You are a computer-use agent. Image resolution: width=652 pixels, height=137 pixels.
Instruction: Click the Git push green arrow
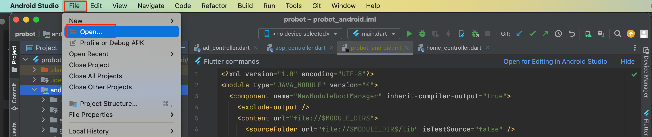(x=545, y=34)
